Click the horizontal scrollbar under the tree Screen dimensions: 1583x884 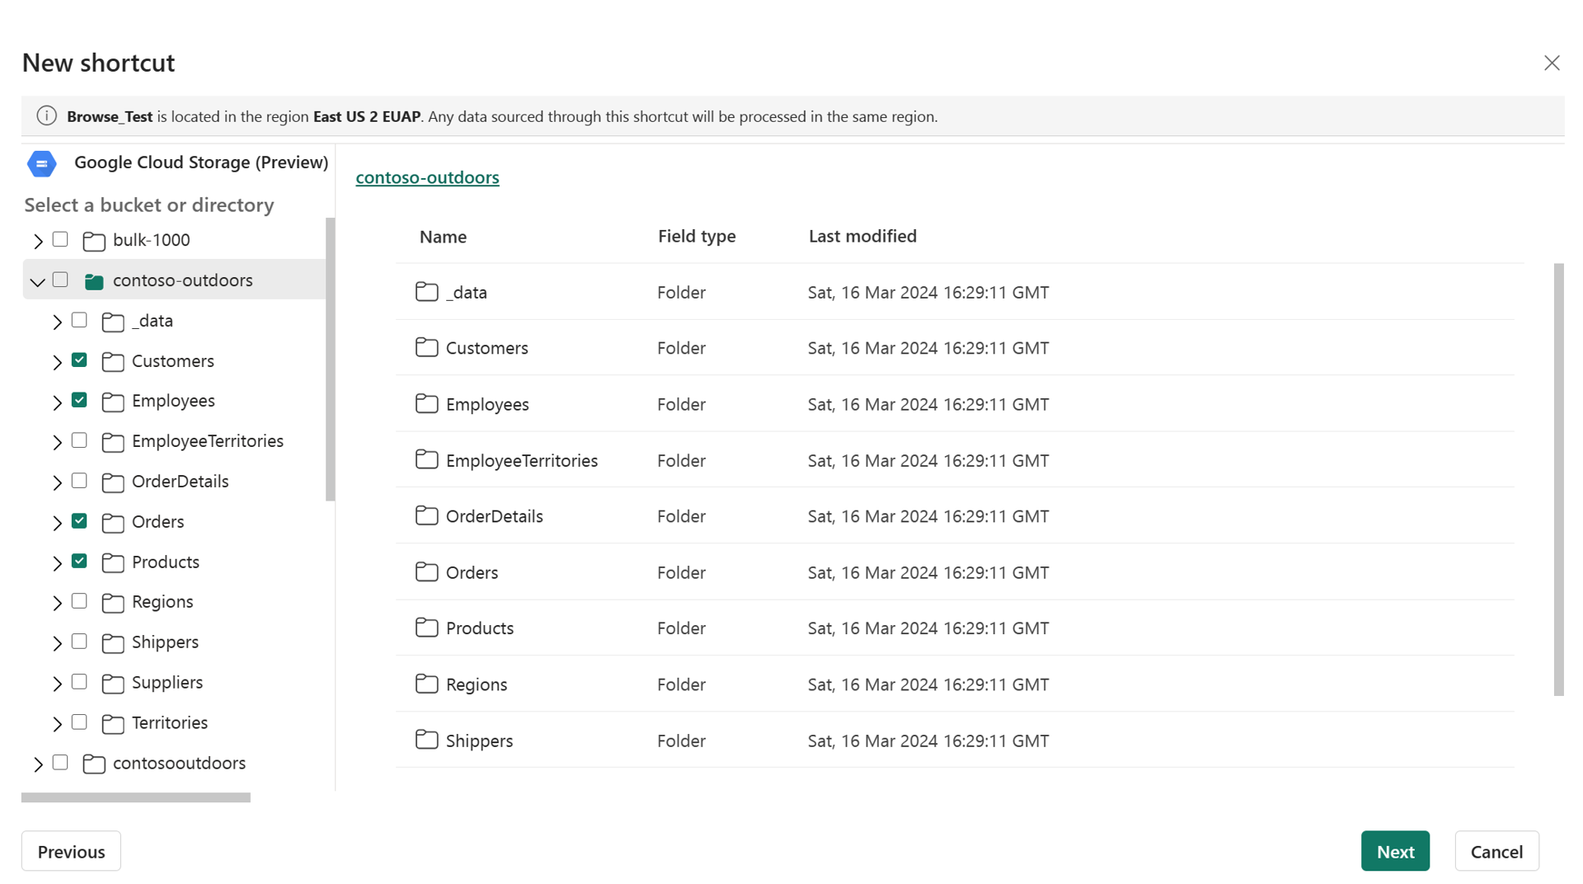pyautogui.click(x=136, y=797)
